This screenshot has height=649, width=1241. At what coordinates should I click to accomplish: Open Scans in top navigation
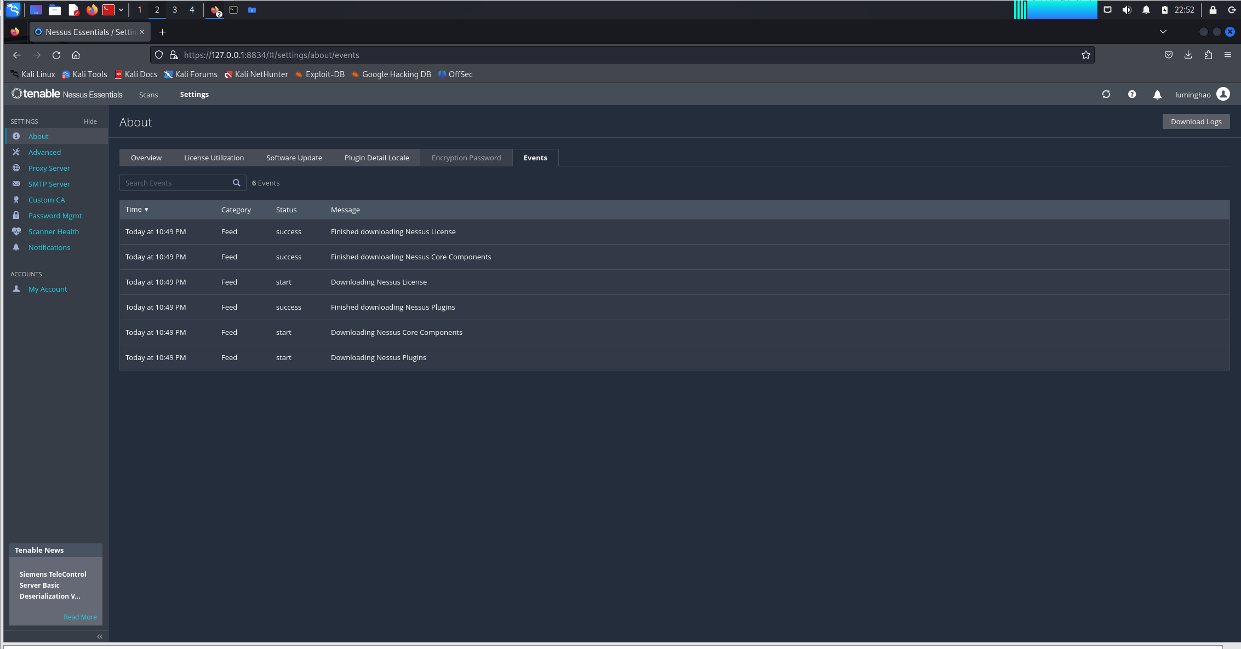[x=148, y=95]
